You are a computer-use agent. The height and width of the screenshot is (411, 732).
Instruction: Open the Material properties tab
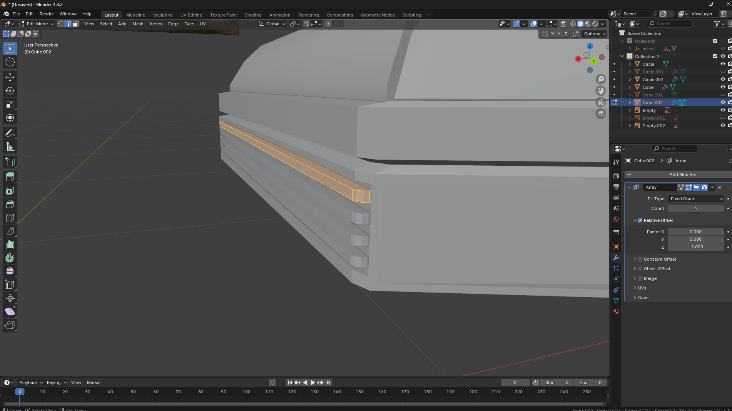(616, 311)
